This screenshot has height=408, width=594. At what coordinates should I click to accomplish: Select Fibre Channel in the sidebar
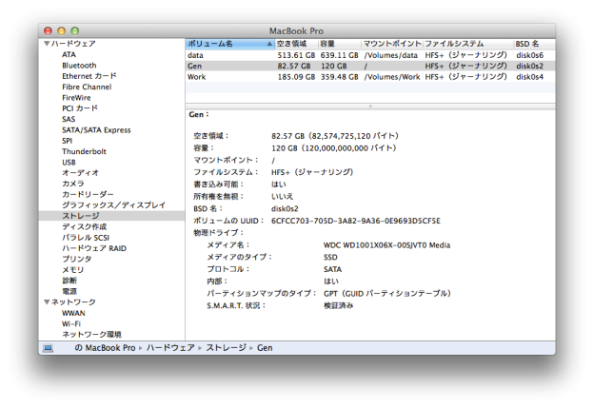click(87, 87)
